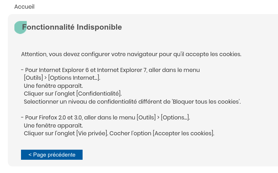Click "Une fenêtre apparaît." under Internet Explorer steps
278x173 pixels.
click(x=53, y=86)
